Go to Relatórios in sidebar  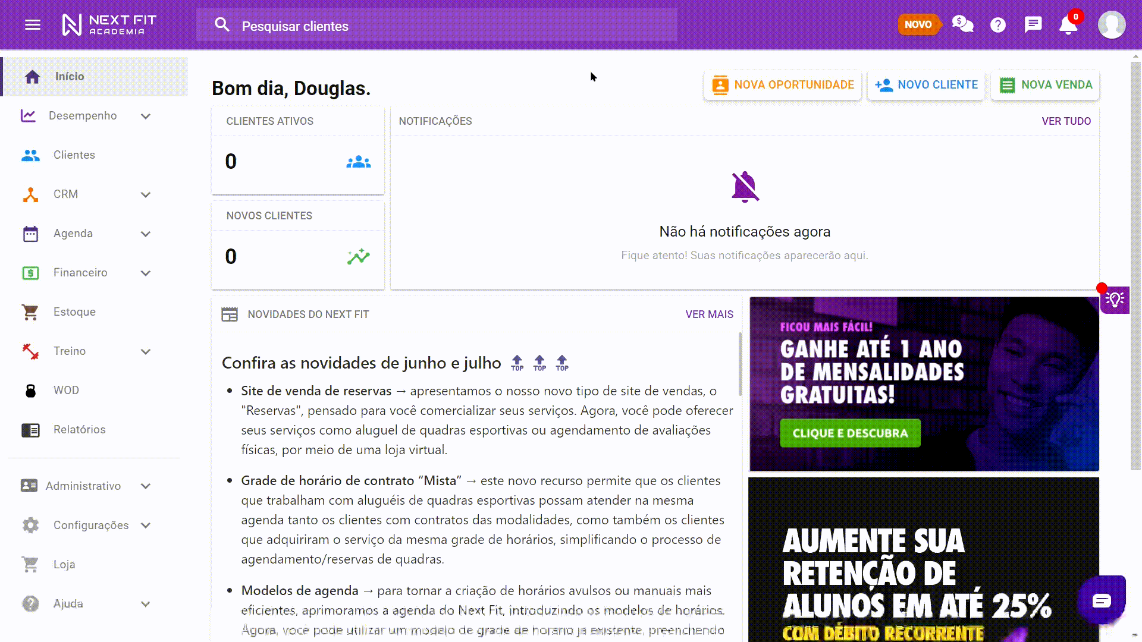coord(79,430)
